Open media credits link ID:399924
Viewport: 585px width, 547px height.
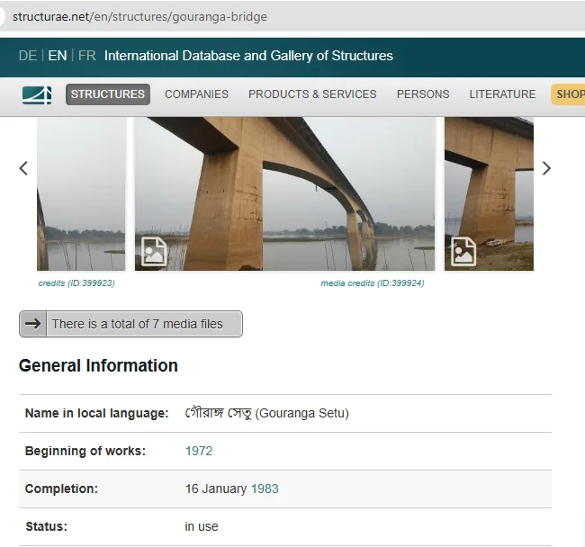(x=373, y=283)
